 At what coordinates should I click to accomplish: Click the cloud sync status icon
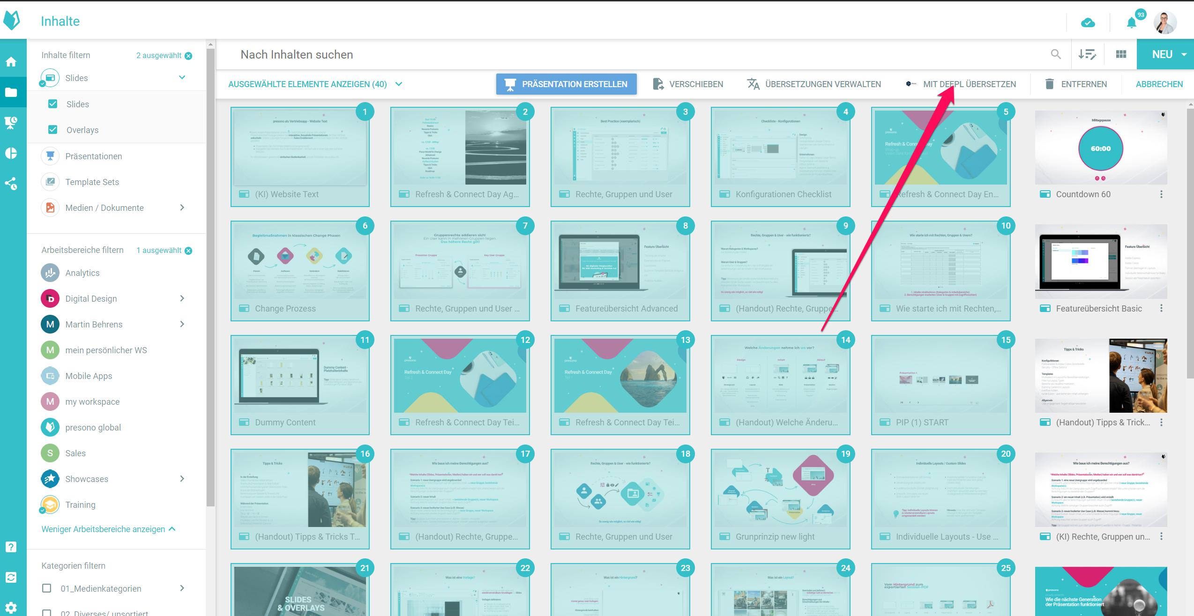(x=1088, y=22)
